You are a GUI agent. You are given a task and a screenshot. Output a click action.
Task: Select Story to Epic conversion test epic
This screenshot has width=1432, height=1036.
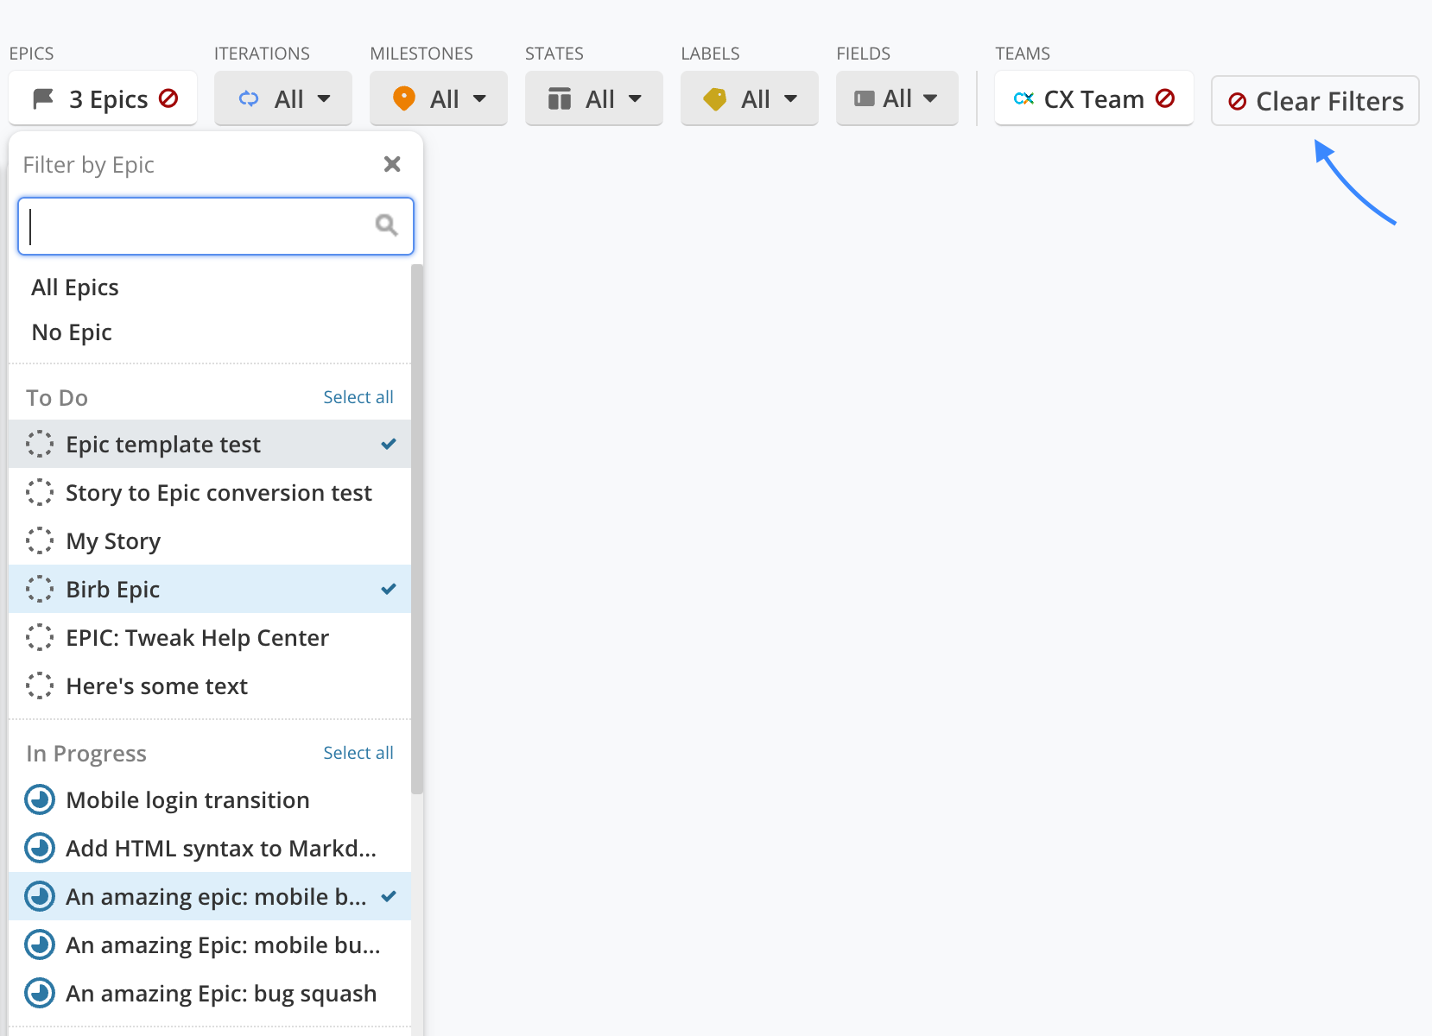[x=210, y=492]
